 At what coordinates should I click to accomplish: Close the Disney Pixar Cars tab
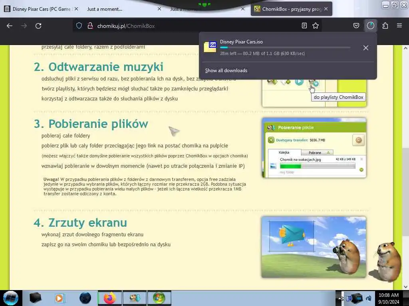pyautogui.click(x=76, y=9)
